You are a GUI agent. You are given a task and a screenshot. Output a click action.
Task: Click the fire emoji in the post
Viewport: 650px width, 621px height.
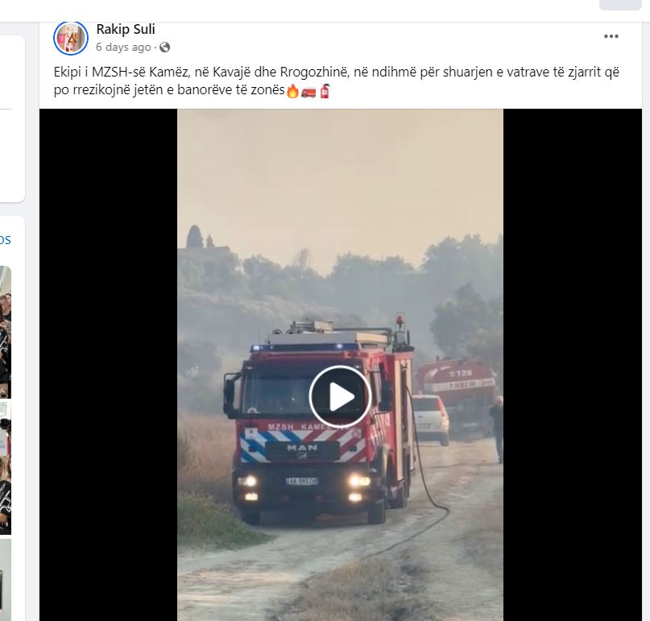click(x=292, y=91)
